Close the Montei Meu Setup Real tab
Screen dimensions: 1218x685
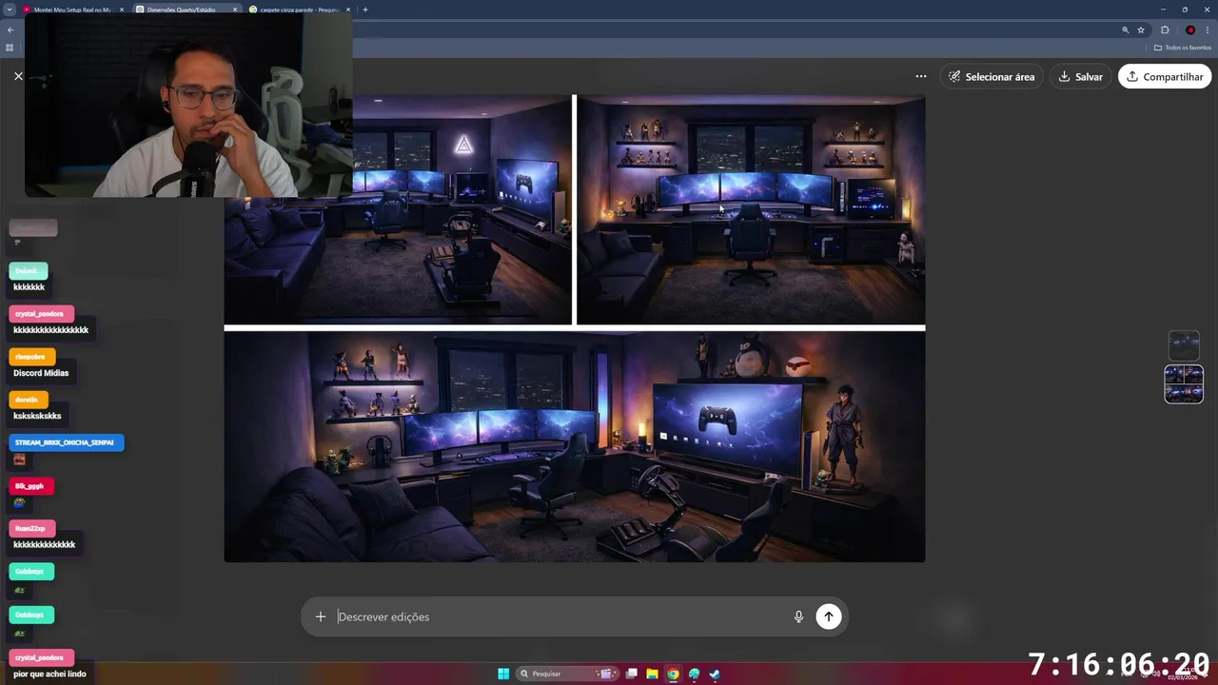point(122,10)
